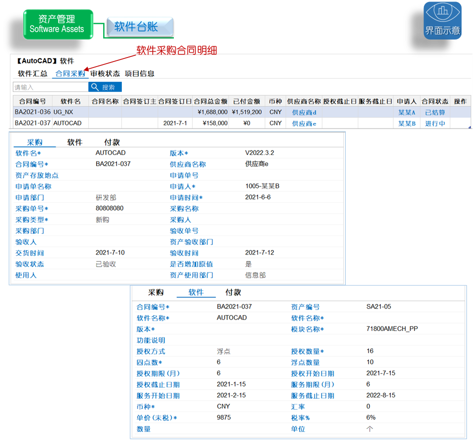Screen dimensions: 473x440
Task: Click the 合同状态 column header
Action: [435, 101]
